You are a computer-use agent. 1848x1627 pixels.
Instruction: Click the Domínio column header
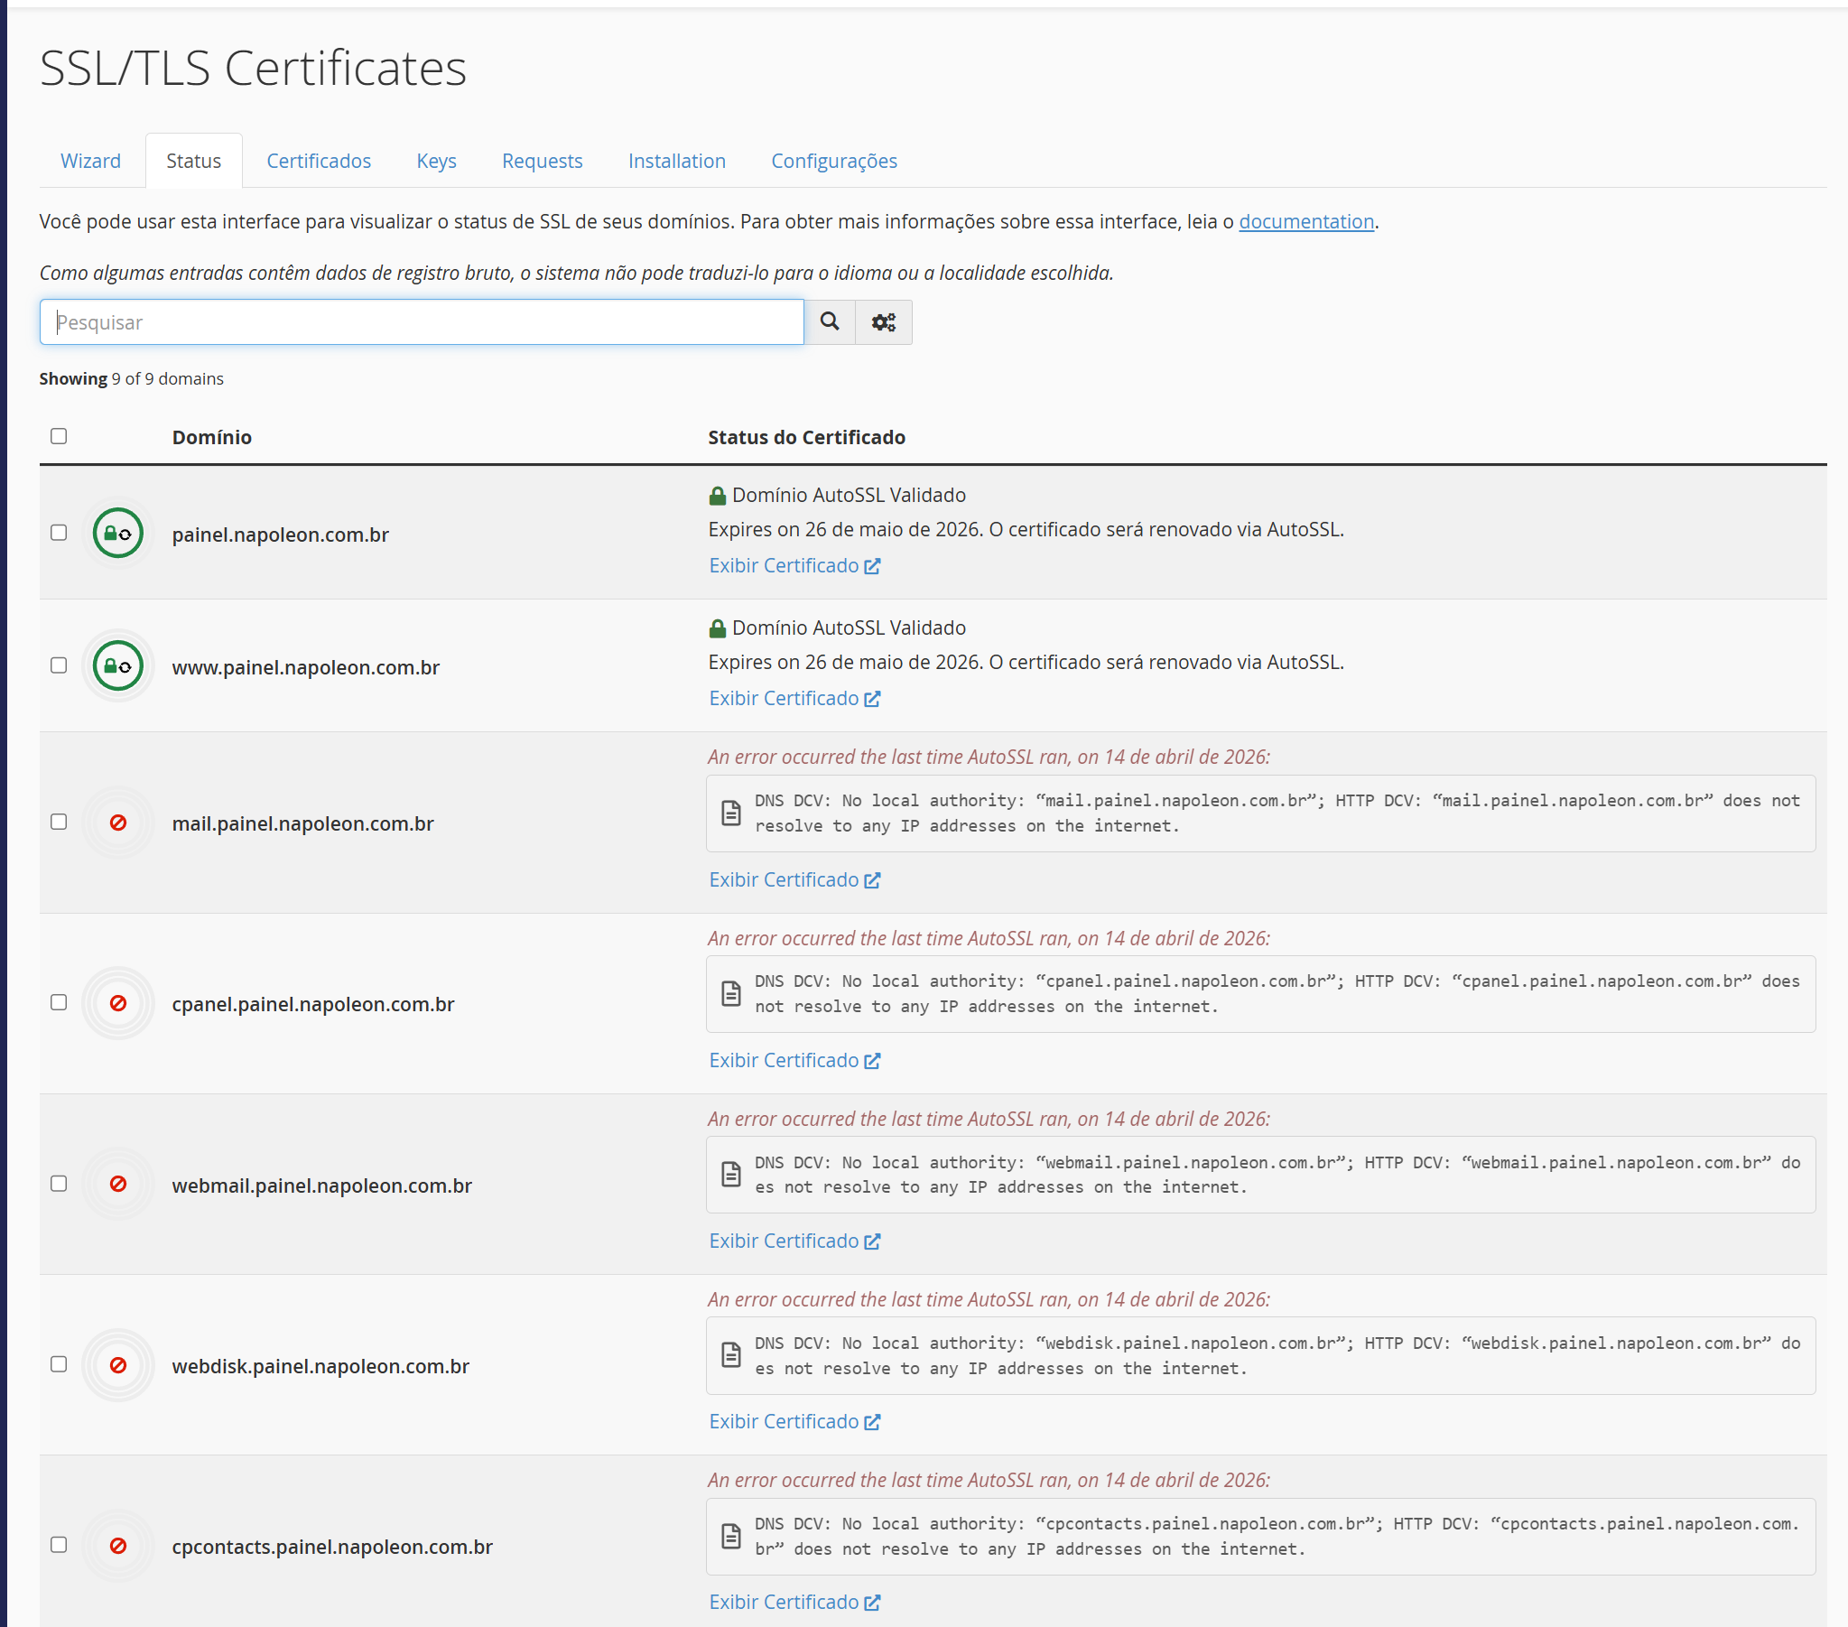point(211,438)
